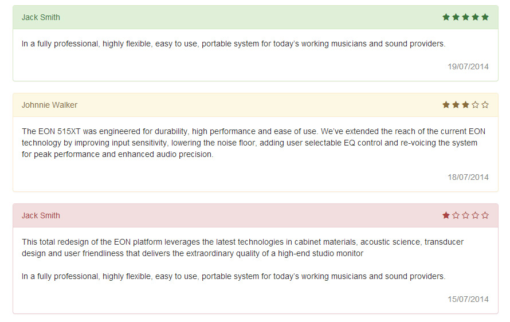Click the last star in the green five-star rating
510x322 pixels.
coord(485,17)
